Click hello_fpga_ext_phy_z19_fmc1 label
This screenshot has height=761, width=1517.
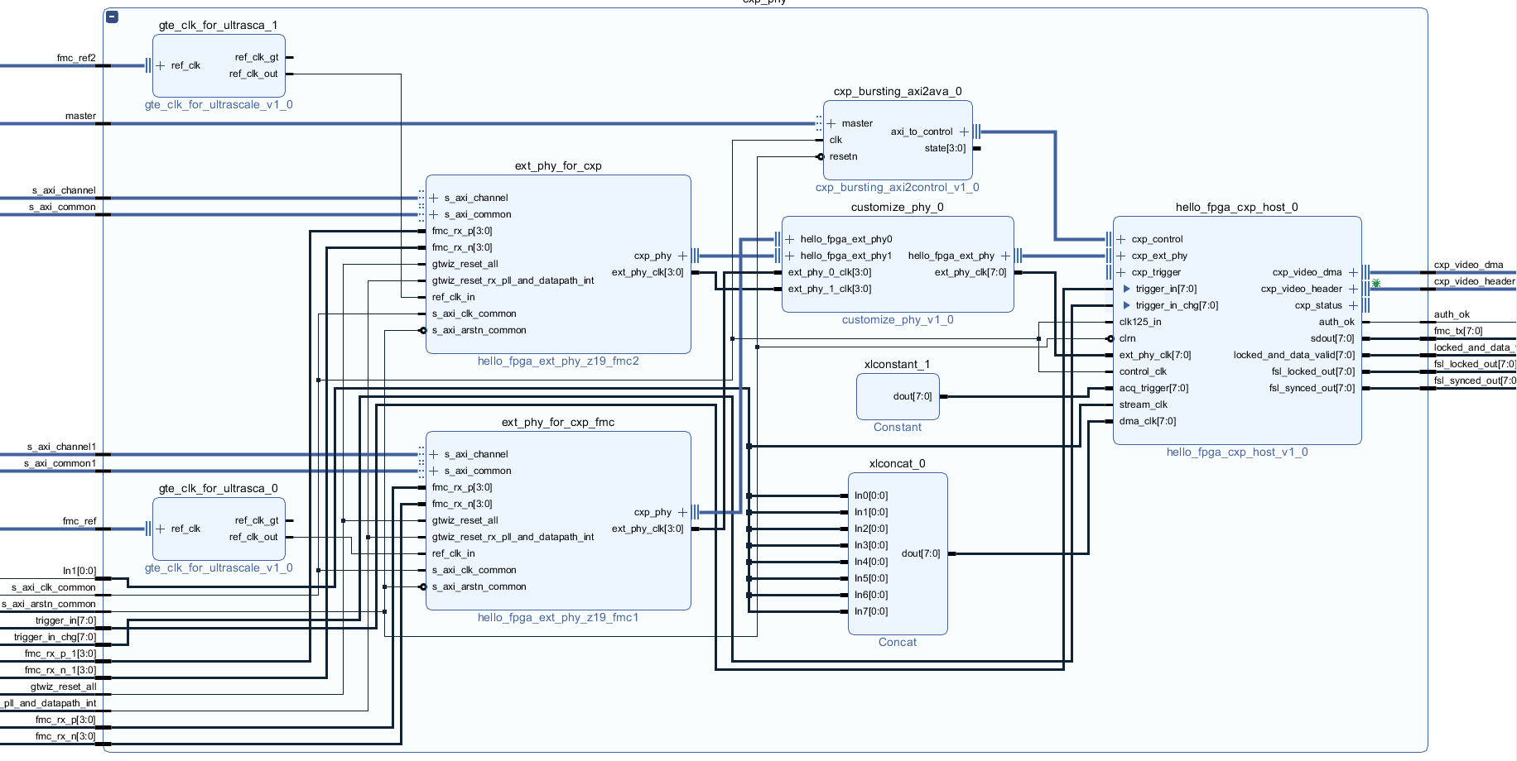(x=558, y=617)
